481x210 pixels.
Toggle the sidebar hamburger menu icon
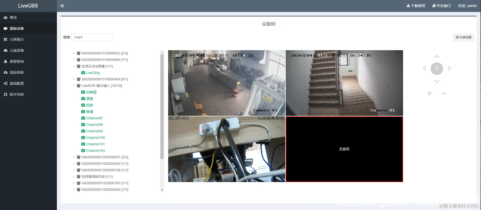point(62,6)
